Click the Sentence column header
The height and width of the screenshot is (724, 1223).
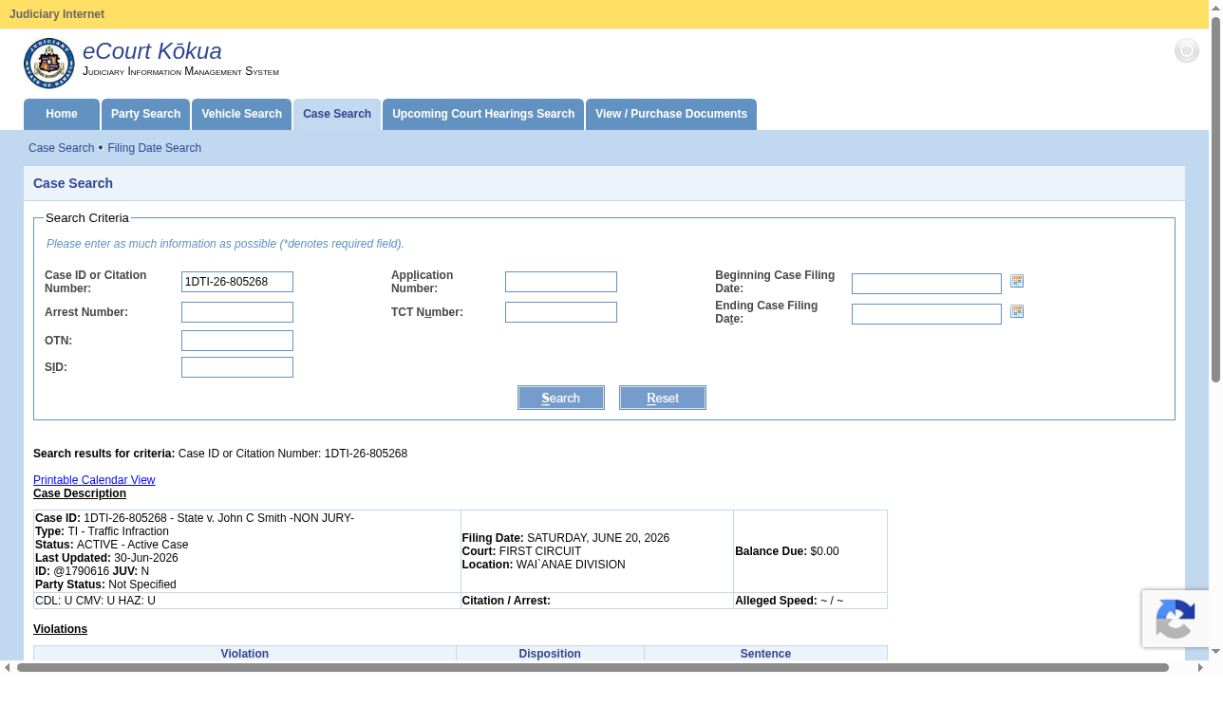(765, 654)
